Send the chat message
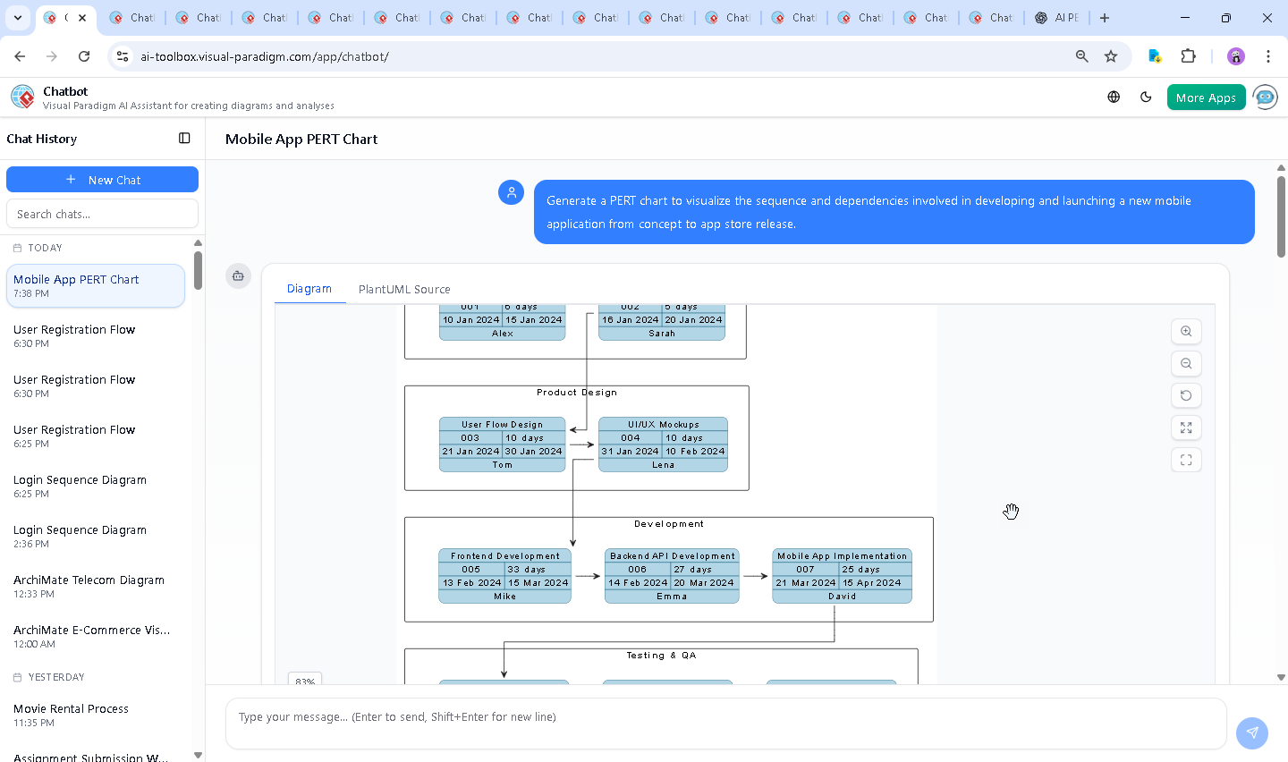The width and height of the screenshot is (1288, 762). coord(1251,732)
